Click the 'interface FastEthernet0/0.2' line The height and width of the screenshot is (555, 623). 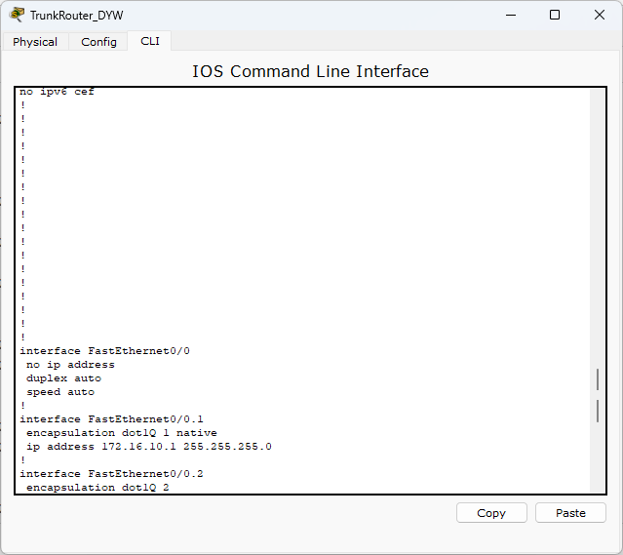pos(112,473)
